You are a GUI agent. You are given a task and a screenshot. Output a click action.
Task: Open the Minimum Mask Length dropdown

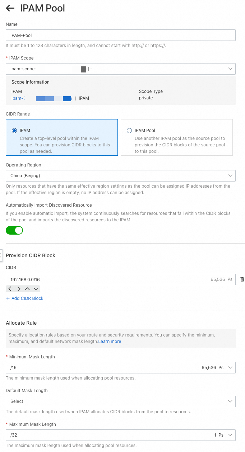(121, 368)
